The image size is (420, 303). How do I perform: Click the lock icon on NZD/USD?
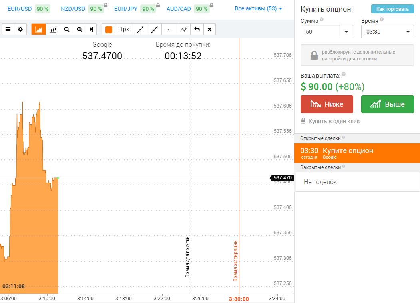point(105,5)
